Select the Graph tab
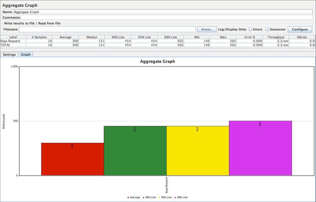316x202 pixels. tap(26, 55)
